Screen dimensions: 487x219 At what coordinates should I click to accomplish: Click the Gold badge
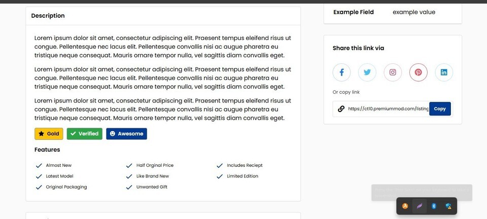49,134
